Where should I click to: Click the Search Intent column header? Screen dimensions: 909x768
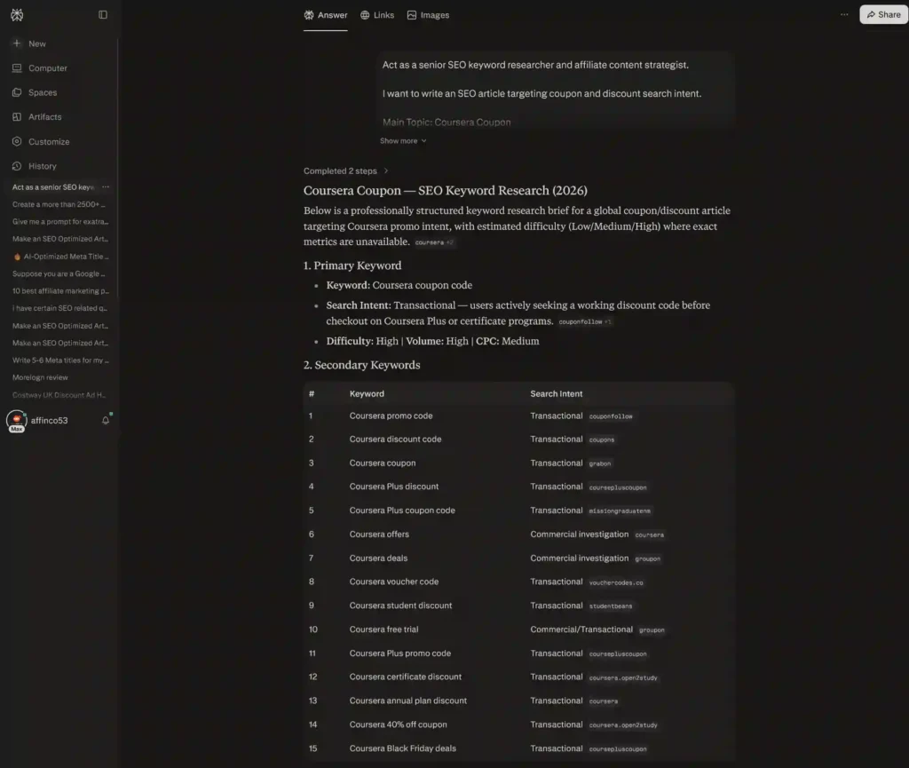click(x=556, y=393)
